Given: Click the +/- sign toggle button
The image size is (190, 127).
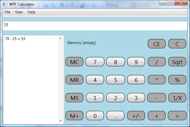Looking at the screenshot, I should point(136,116).
